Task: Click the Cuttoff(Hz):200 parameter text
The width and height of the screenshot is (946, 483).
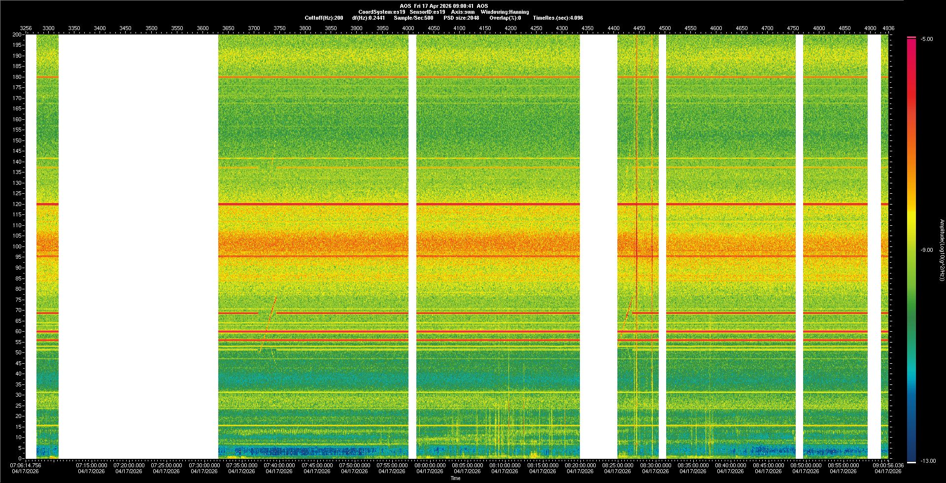Action: 324,18
